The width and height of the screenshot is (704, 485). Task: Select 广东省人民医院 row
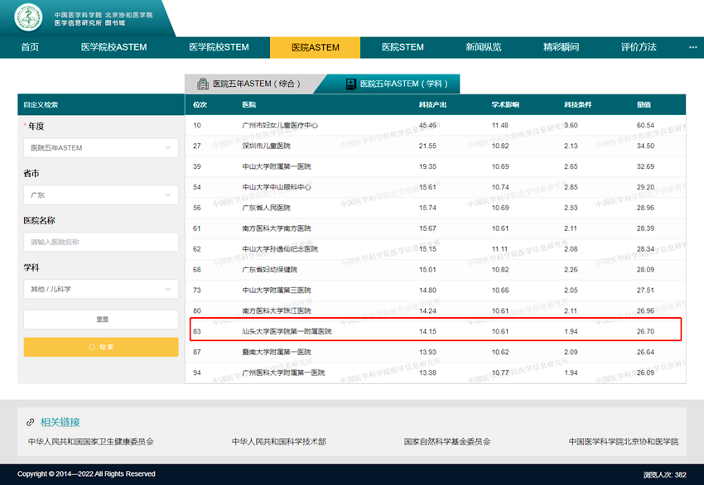tap(436, 208)
